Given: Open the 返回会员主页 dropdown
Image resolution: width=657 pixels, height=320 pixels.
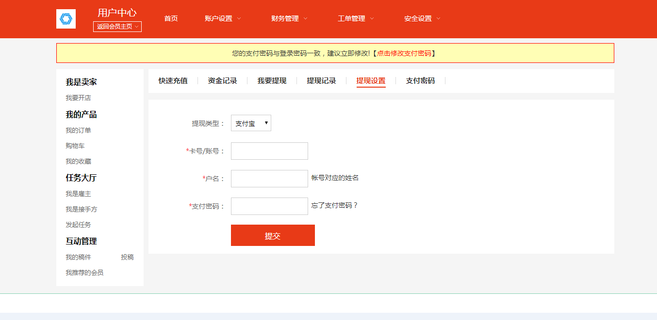Looking at the screenshot, I should 117,27.
